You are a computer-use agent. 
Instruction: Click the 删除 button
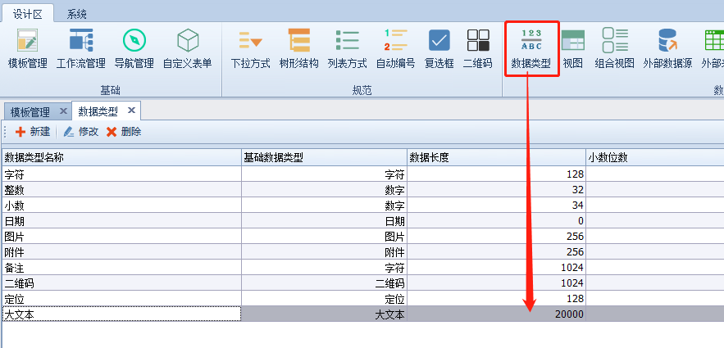tap(124, 132)
